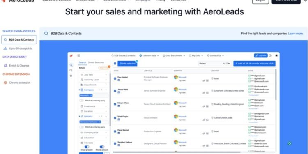Open the Data Enrichment dashboard menu

174,56
